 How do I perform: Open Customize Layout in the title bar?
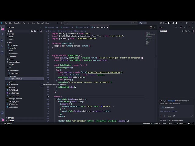click(166, 23)
